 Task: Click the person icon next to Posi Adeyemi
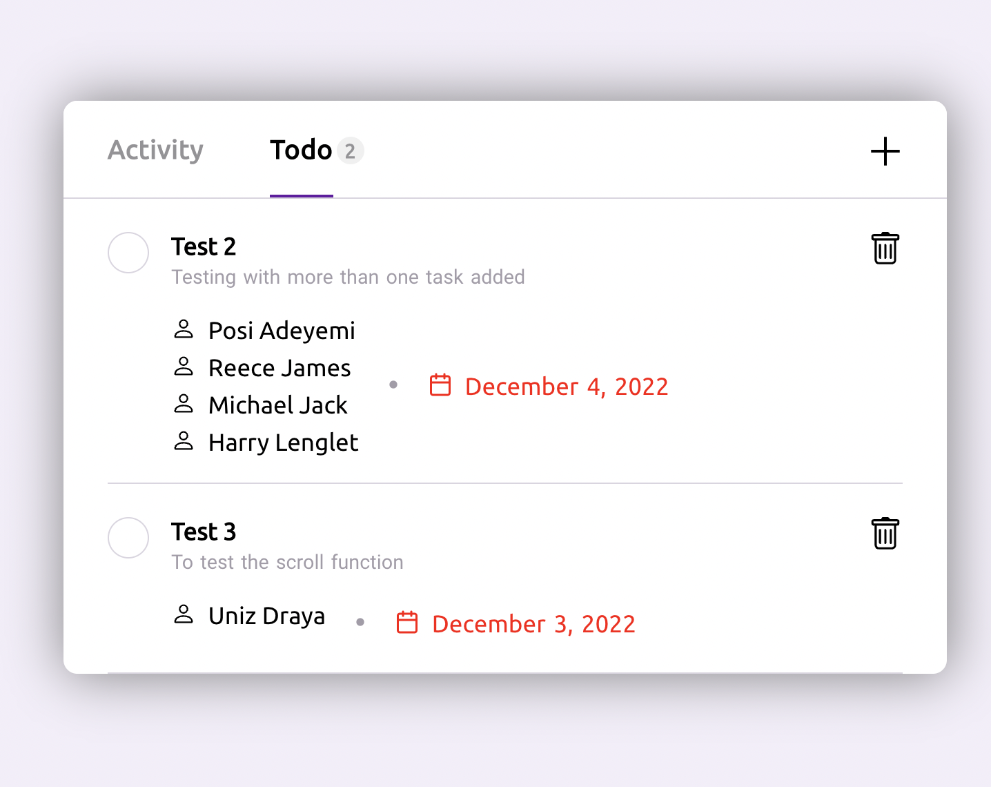[184, 329]
